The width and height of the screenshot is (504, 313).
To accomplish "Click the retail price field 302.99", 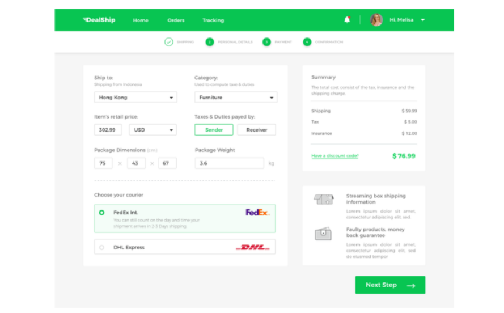I will 108,130.
